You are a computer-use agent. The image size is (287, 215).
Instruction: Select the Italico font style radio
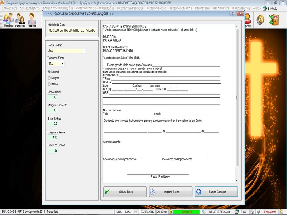49,84
